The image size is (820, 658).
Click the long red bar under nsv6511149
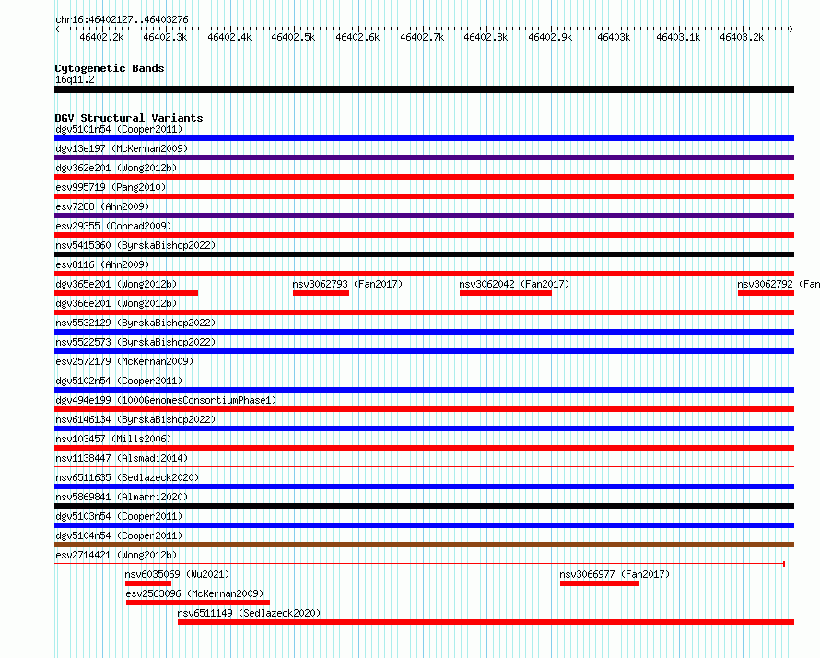pos(486,622)
